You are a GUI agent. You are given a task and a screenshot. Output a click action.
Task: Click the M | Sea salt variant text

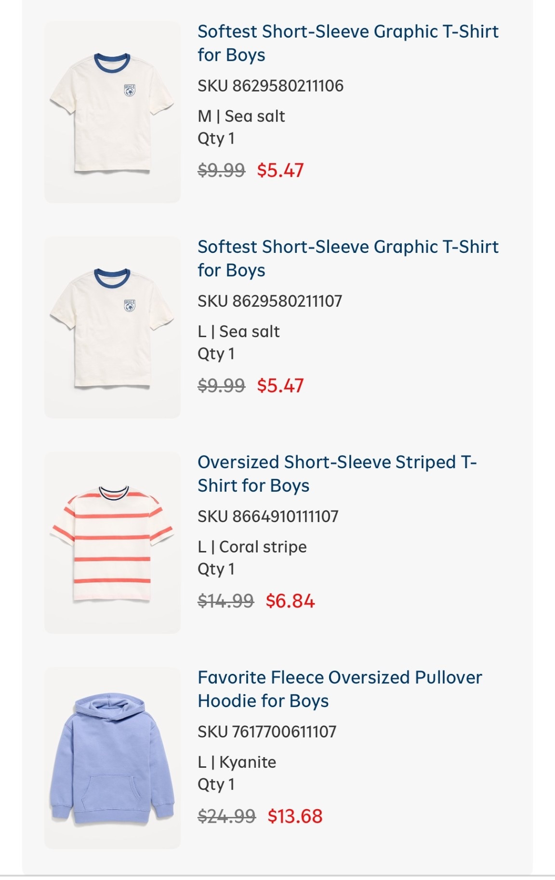pyautogui.click(x=240, y=115)
